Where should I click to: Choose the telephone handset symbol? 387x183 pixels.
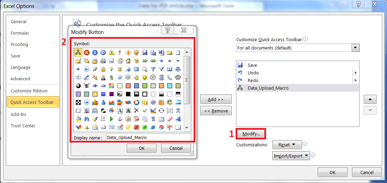[170, 77]
